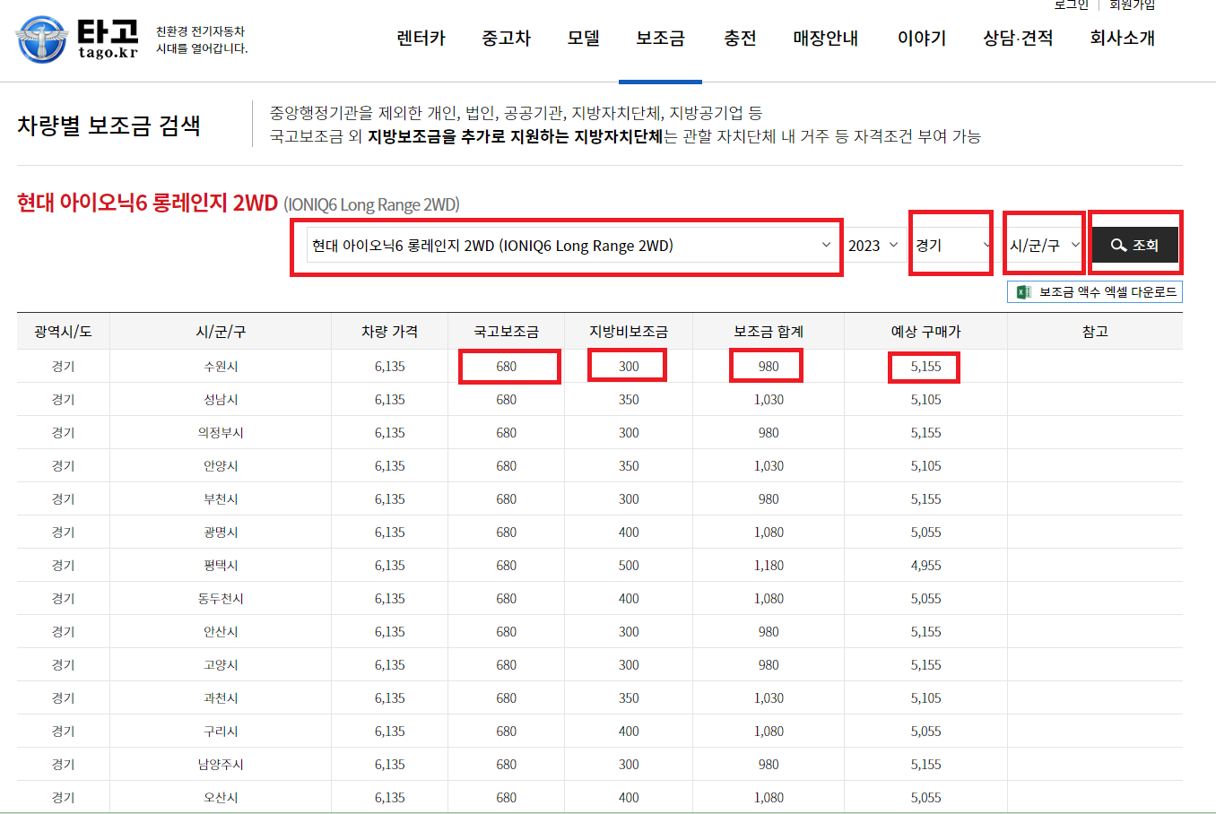Image resolution: width=1216 pixels, height=814 pixels.
Task: Select the 과천시 row
Action: 600,698
